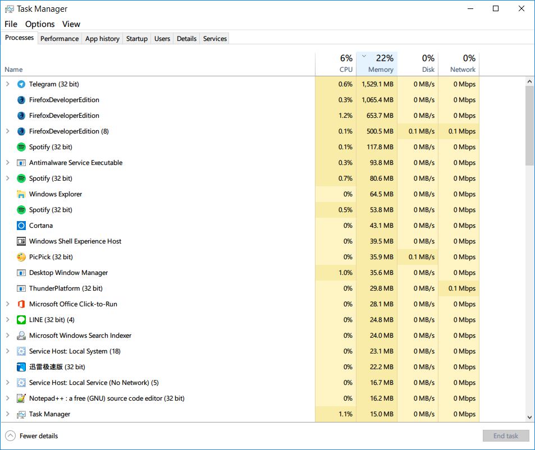Image resolution: width=535 pixels, height=450 pixels.
Task: Click the Task Manager process row icon
Action: tap(21, 414)
